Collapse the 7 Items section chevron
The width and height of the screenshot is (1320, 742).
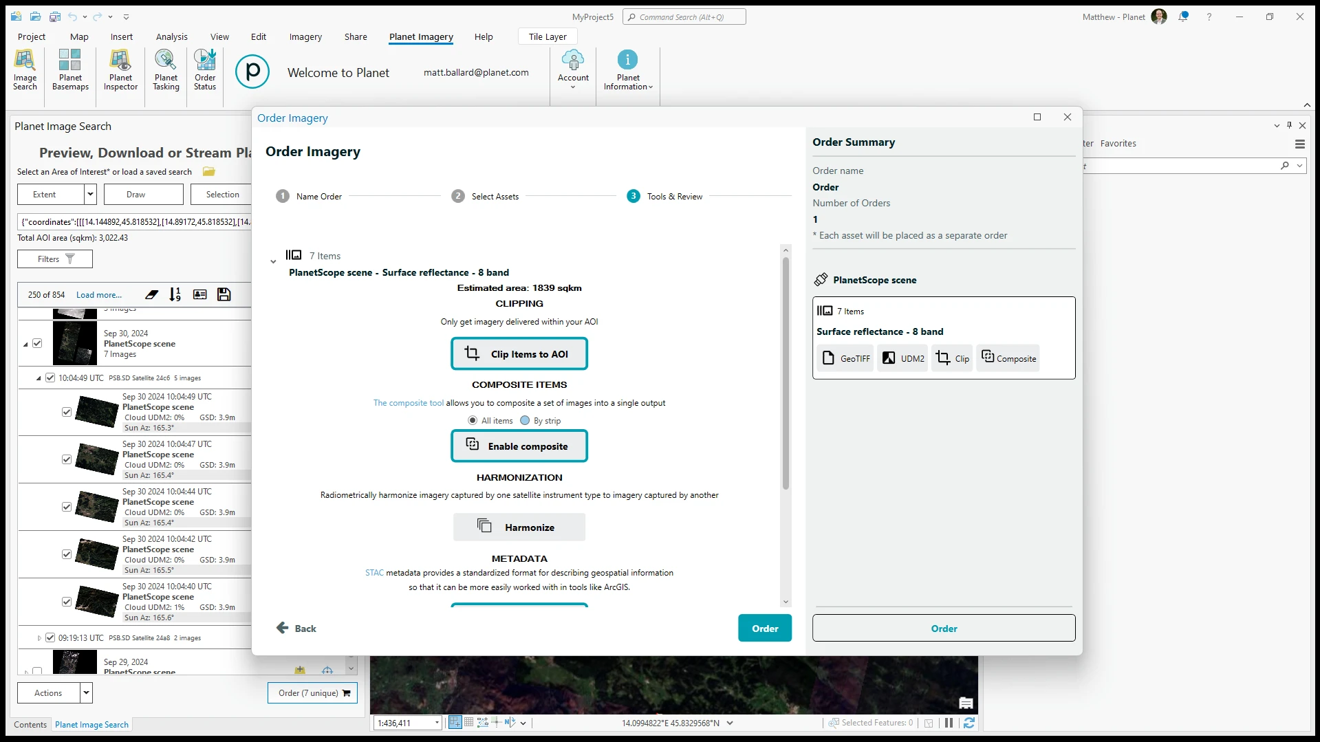coord(273,261)
